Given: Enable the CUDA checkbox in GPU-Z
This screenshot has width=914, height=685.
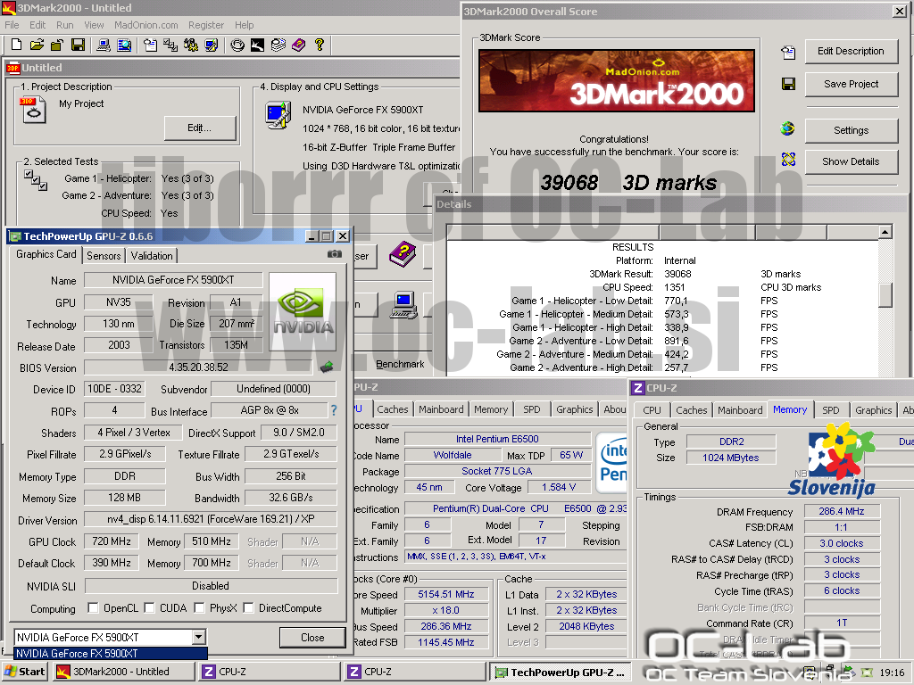Looking at the screenshot, I should (149, 607).
